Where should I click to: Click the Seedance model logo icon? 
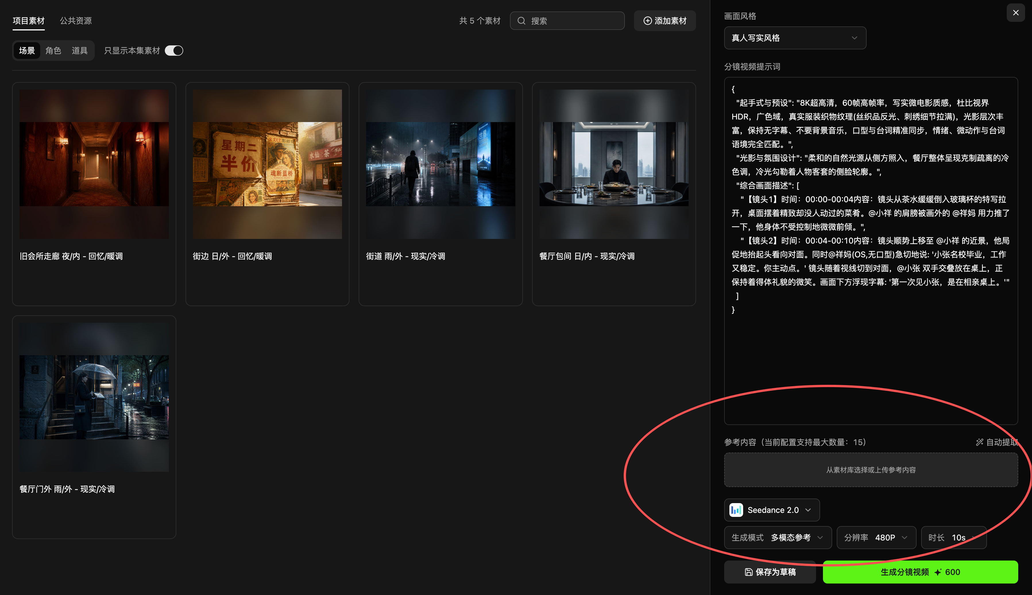736,510
